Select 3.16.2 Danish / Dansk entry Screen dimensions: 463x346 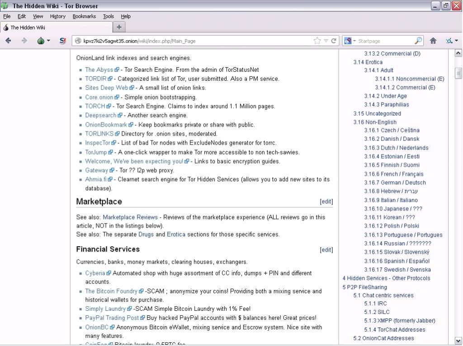(392, 139)
